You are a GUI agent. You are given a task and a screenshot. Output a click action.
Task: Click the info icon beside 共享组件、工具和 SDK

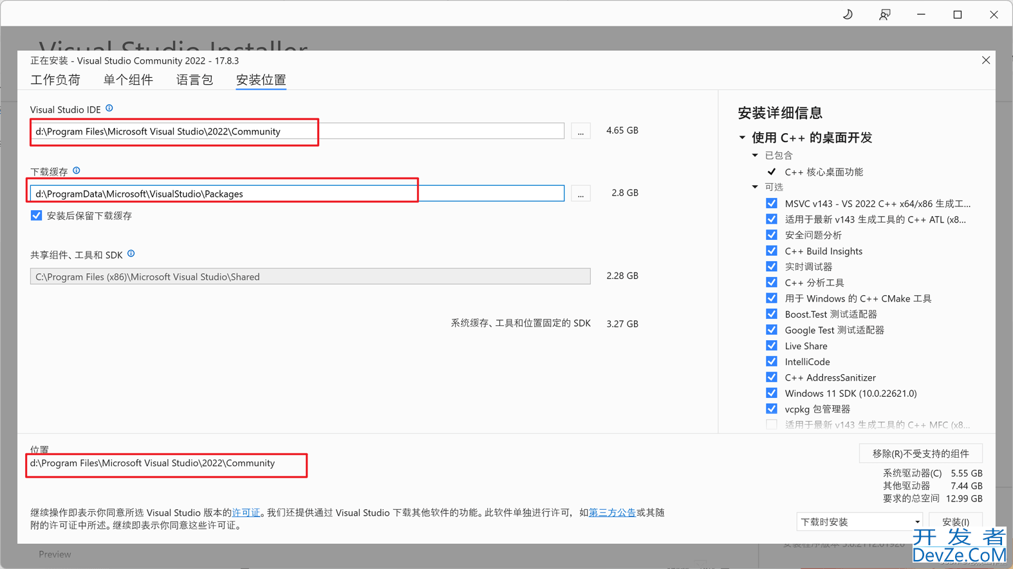[131, 253]
